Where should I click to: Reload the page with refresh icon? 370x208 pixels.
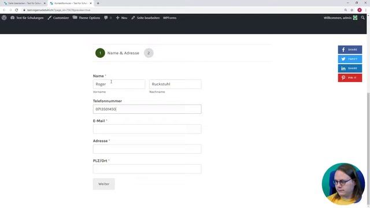pos(17,10)
